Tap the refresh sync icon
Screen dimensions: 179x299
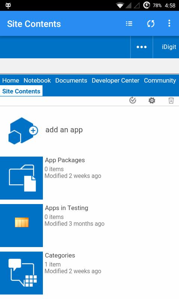(x=151, y=24)
